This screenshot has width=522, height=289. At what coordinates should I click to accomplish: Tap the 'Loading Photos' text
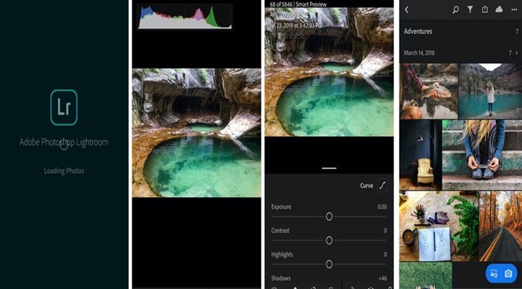(64, 171)
